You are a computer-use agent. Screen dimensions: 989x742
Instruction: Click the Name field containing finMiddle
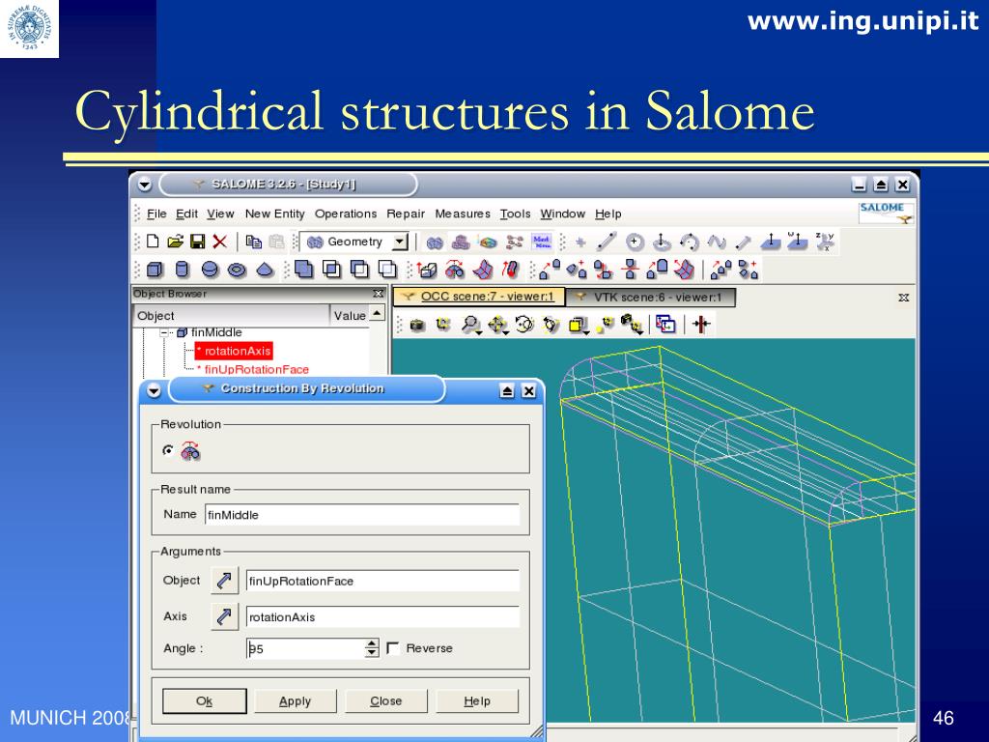coord(362,515)
